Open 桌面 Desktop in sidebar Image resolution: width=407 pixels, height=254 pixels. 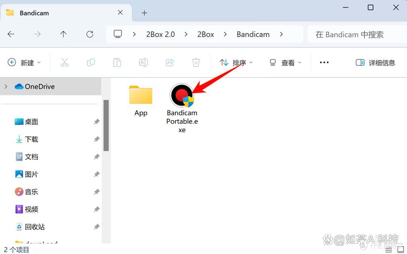tap(31, 122)
